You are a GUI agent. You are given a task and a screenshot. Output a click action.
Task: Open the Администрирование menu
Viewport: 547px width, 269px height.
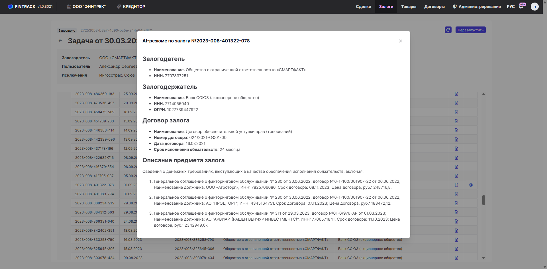(x=477, y=7)
